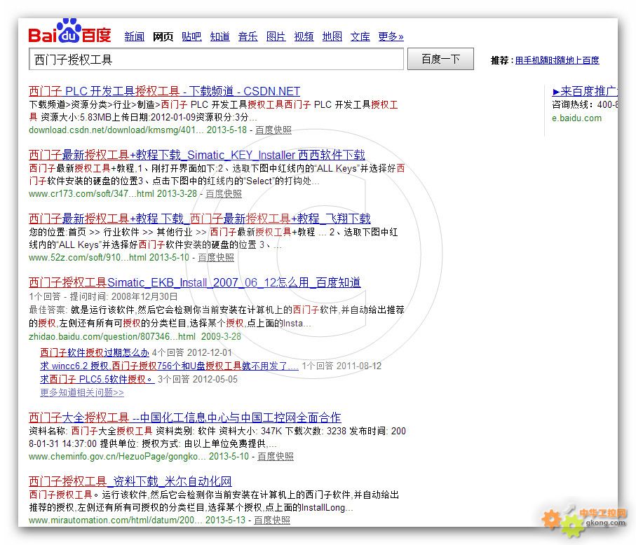636x545 pixels.
Task: Click the download.csdn.net green URL text
Action: tap(115, 130)
